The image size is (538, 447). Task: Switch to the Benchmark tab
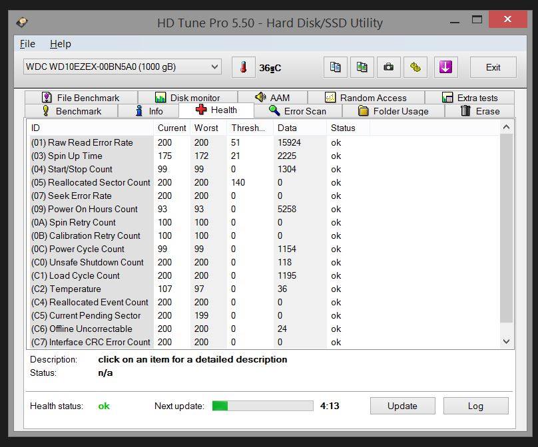pyautogui.click(x=71, y=111)
